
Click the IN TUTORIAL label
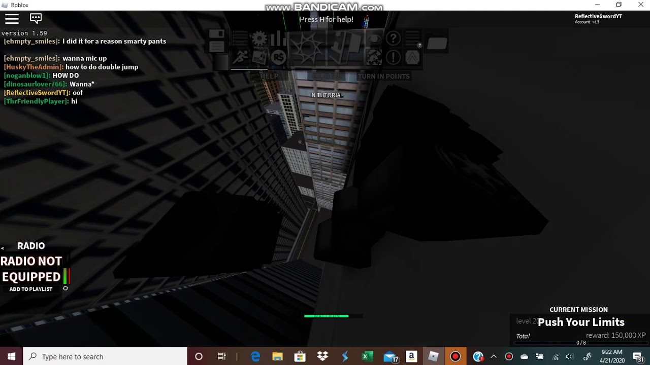(x=327, y=95)
